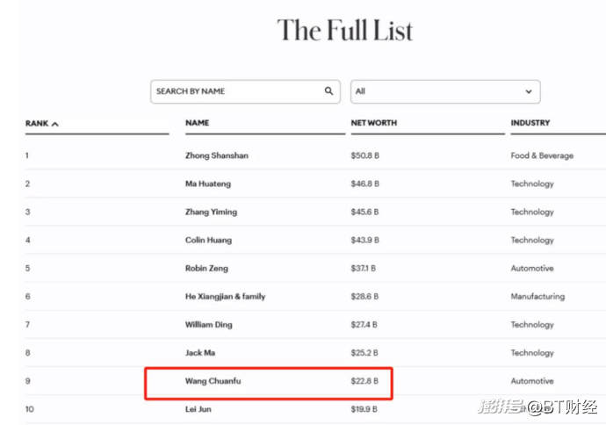The height and width of the screenshot is (425, 606).
Task: Click on Lei Jun's name
Action: pos(198,409)
